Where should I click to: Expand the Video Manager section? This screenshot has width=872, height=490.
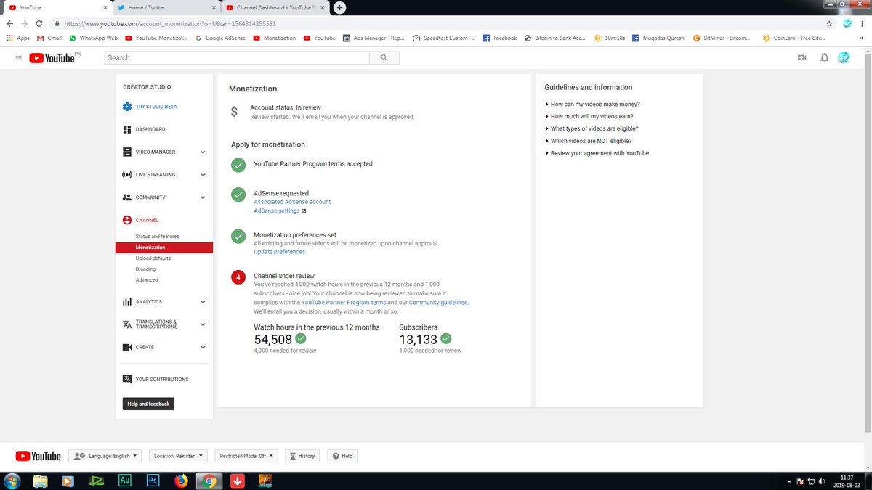[203, 152]
